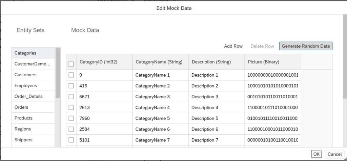Edit the CategoryID cell with value 2584
The width and height of the screenshot is (347, 161).
click(x=105, y=129)
